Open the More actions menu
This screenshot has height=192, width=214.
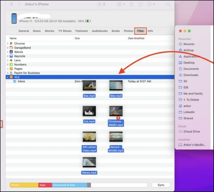pos(151,4)
